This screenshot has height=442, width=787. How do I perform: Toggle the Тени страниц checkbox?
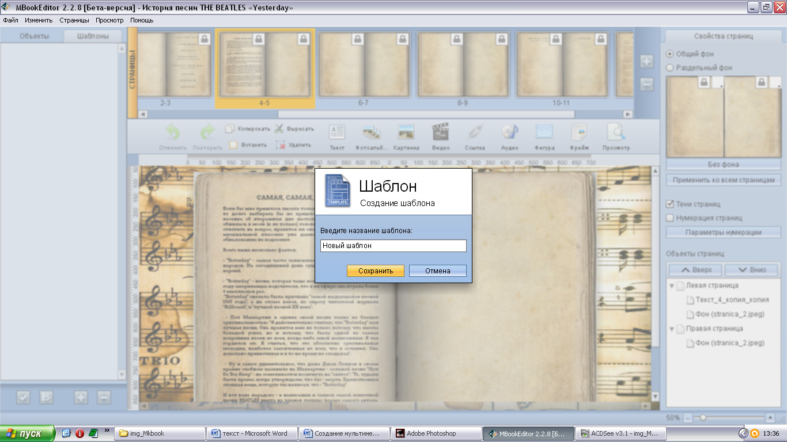[x=669, y=204]
